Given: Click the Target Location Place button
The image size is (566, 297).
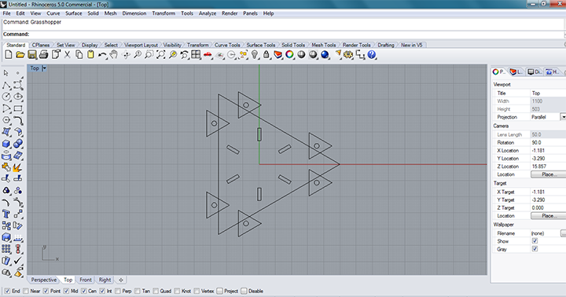Looking at the screenshot, I should [x=548, y=216].
